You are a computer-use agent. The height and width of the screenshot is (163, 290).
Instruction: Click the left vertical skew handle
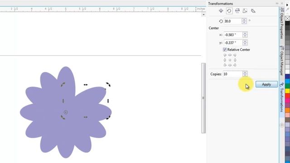pos(63,101)
